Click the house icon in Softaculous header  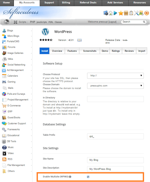click(111, 13)
